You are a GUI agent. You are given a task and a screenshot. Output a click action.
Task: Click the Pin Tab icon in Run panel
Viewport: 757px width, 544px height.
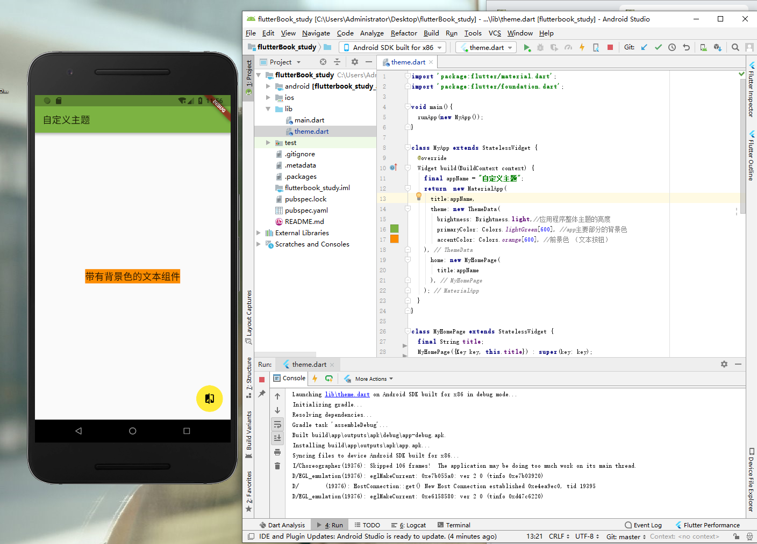coord(262,394)
